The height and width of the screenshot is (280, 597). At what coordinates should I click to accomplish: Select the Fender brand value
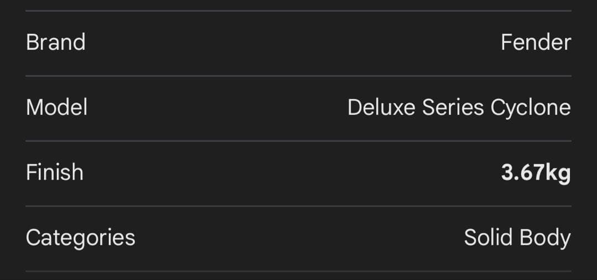pyautogui.click(x=536, y=42)
